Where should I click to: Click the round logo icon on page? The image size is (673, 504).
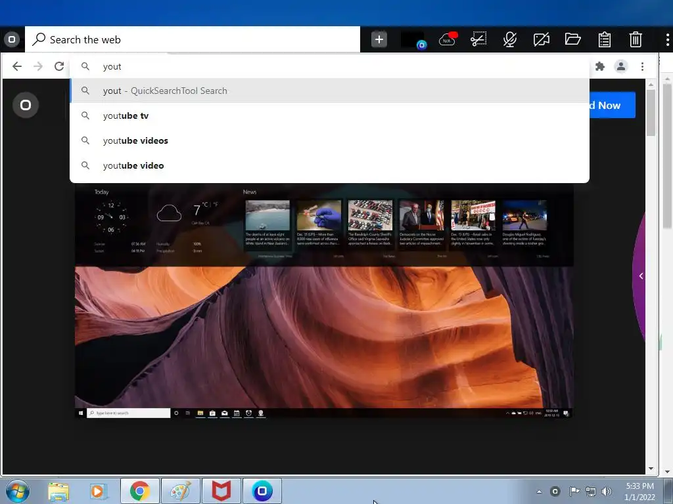(x=26, y=105)
